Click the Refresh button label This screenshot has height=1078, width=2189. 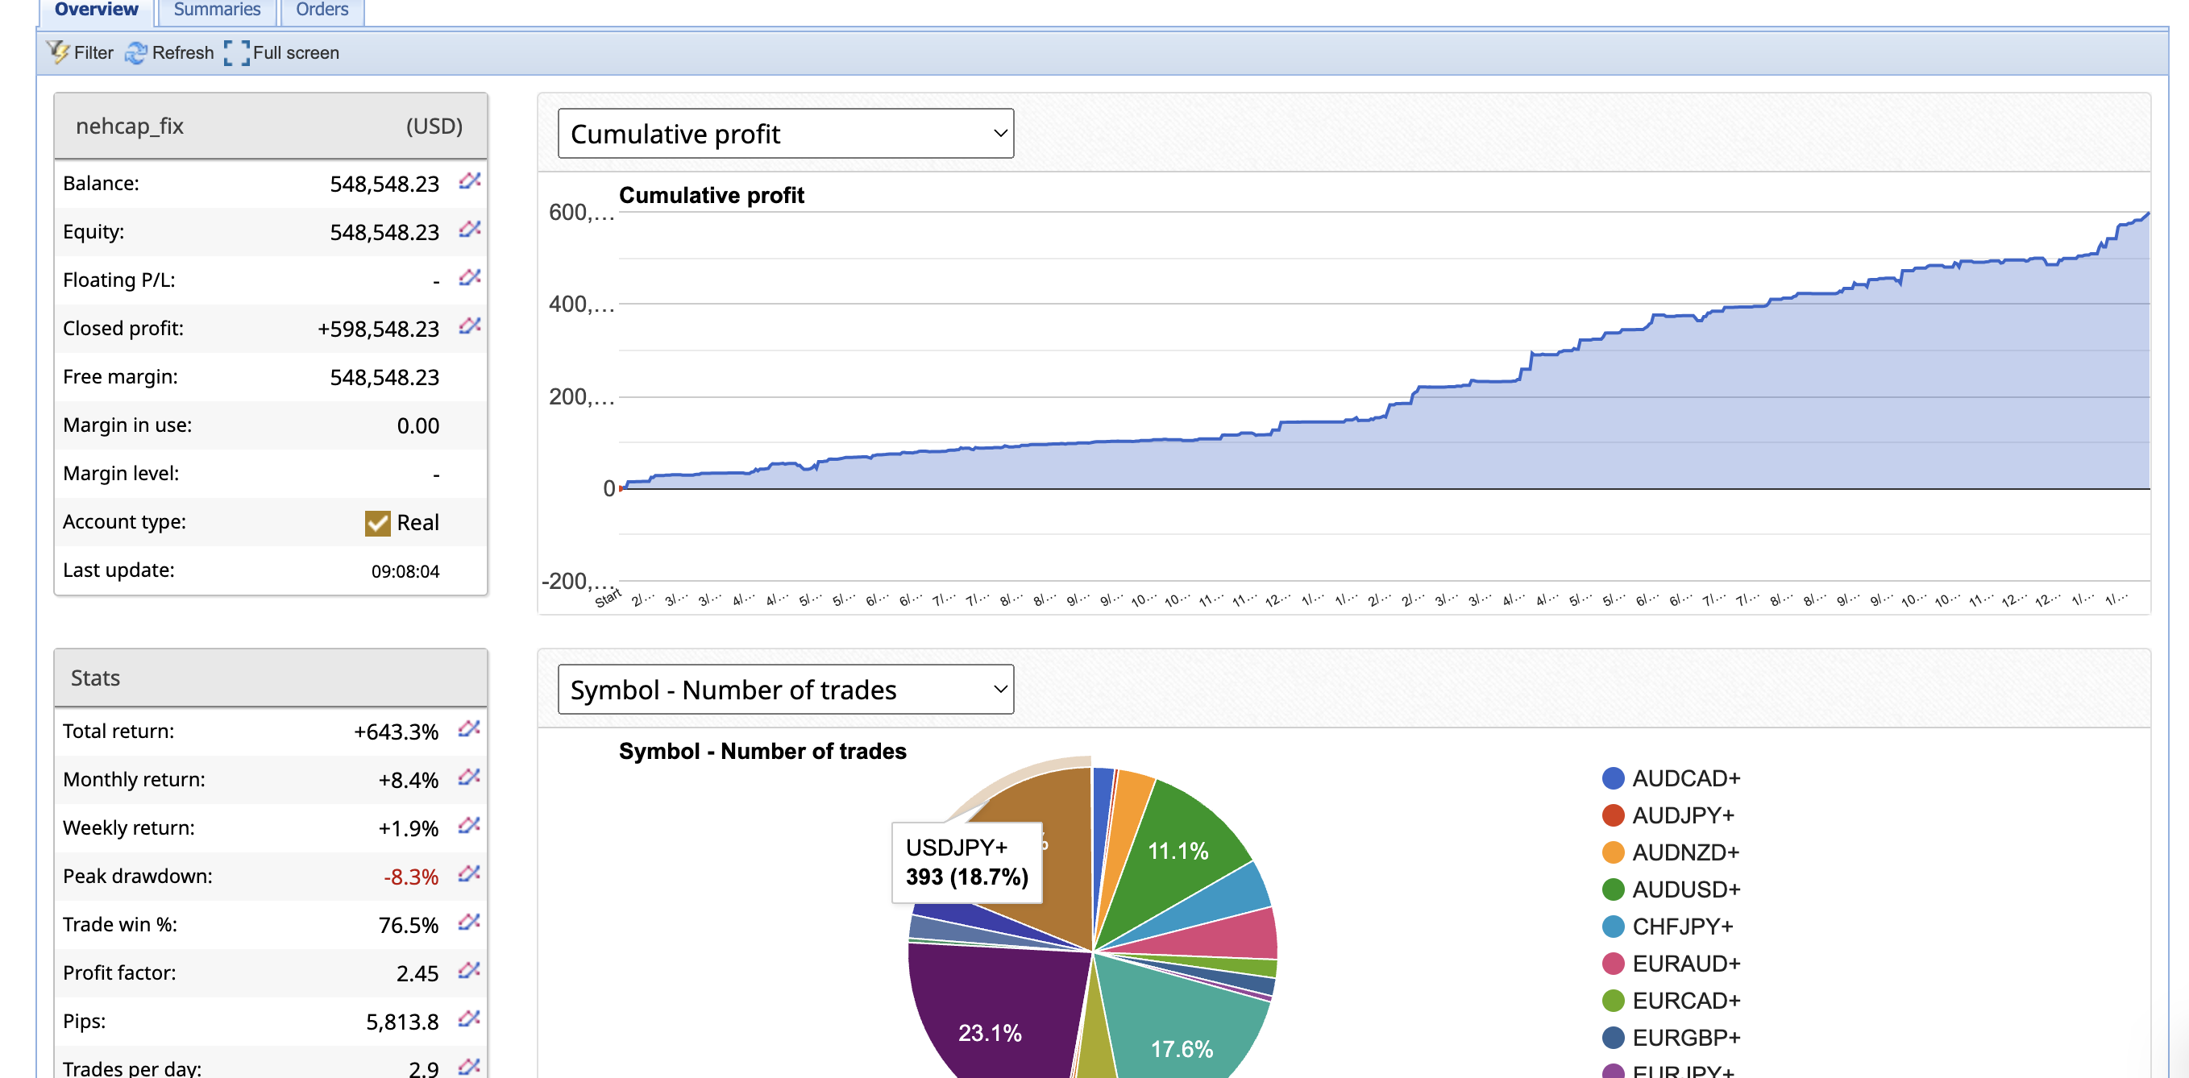pyautogui.click(x=183, y=52)
